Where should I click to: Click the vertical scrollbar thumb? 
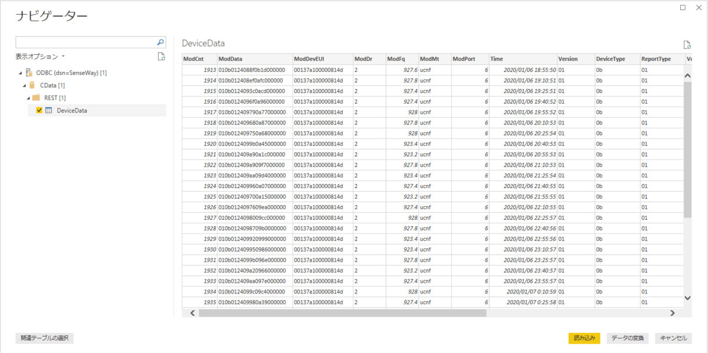[x=687, y=150]
